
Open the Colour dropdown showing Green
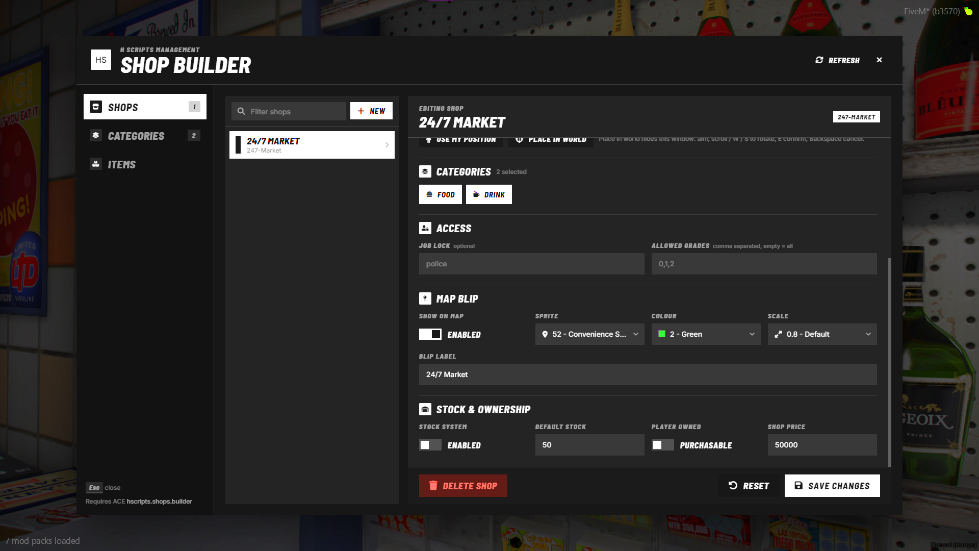[706, 334]
